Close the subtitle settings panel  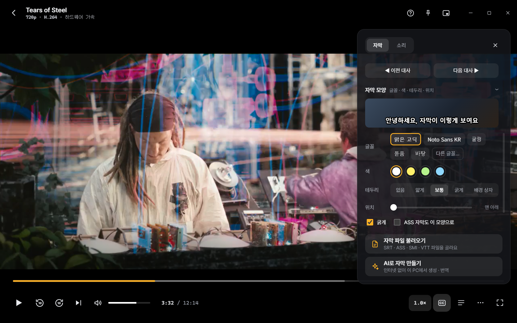(495, 45)
